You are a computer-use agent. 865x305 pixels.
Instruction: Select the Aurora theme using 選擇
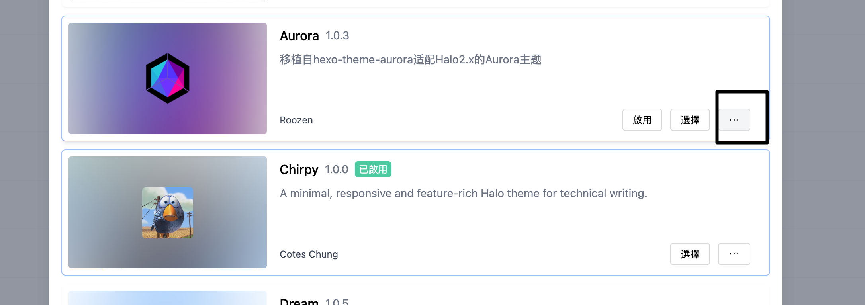coord(690,120)
